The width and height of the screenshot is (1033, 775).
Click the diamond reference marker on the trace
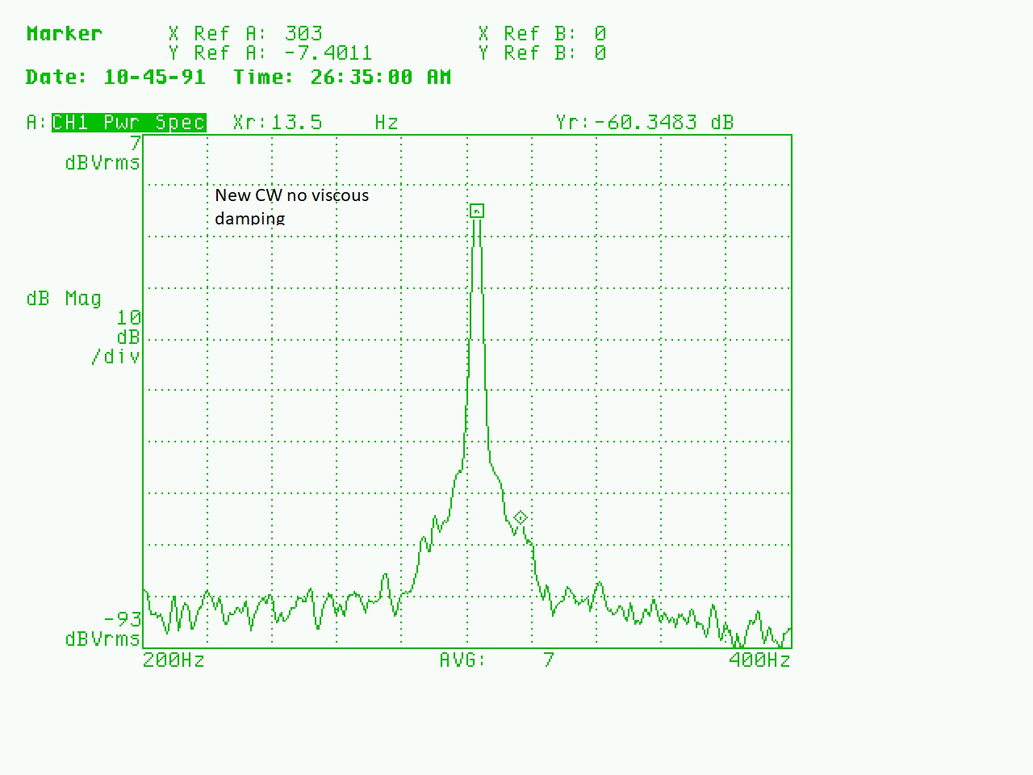pos(521,517)
